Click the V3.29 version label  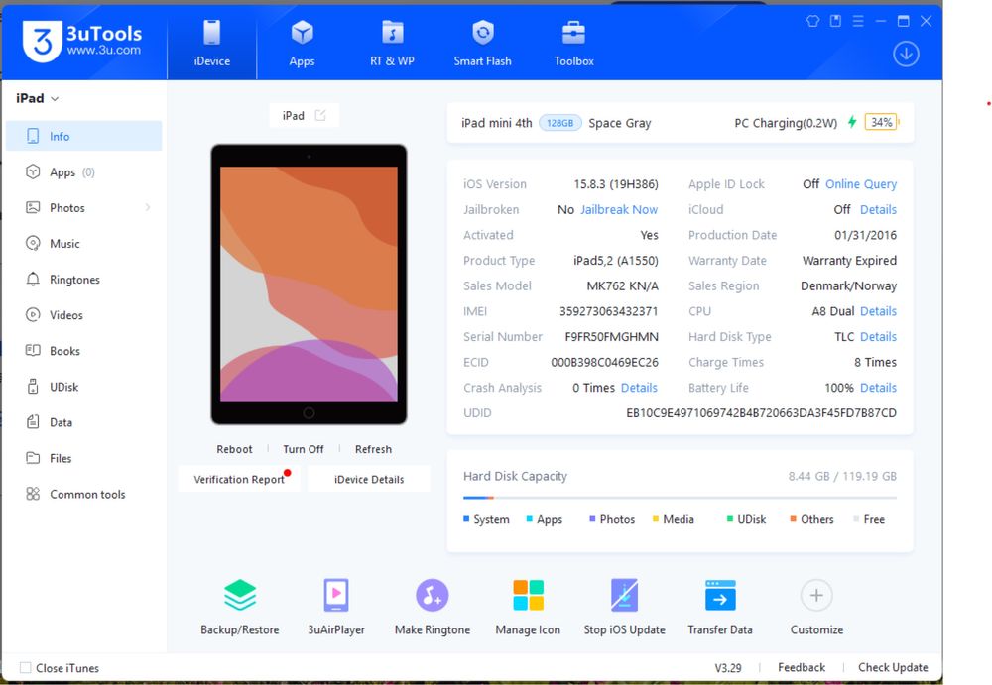[728, 667]
